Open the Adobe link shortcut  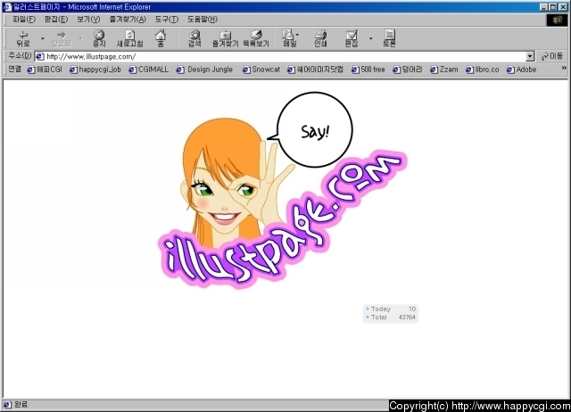coord(521,70)
